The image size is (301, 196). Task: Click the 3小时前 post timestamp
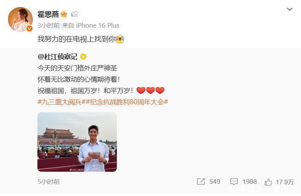click(x=49, y=26)
